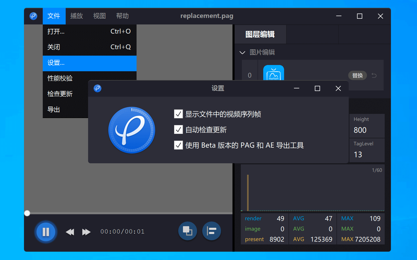Undo image replacement with the revert arrow icon
This screenshot has height=260, width=417.
[x=374, y=75]
